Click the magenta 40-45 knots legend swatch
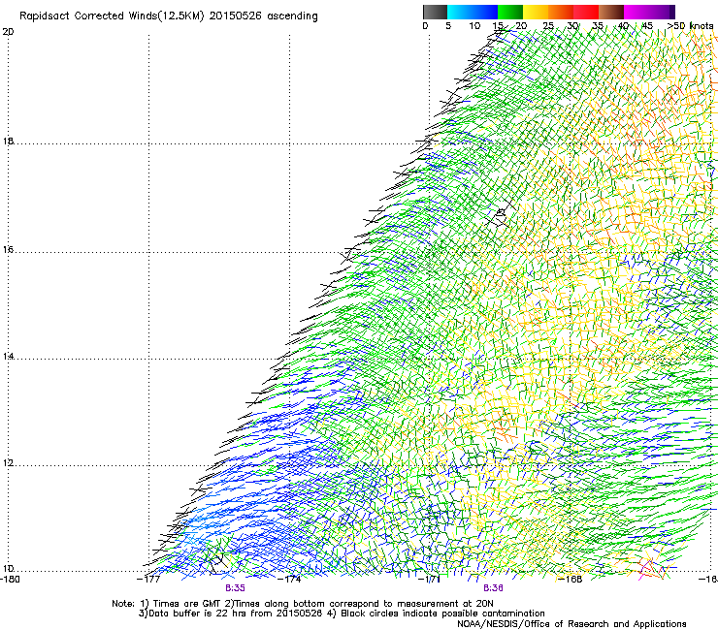The width and height of the screenshot is (718, 630). click(636, 12)
